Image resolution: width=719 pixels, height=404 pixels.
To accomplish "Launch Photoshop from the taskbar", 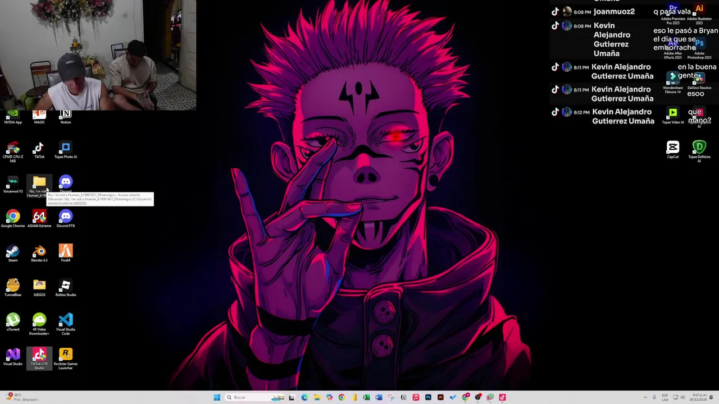I will tap(428, 397).
